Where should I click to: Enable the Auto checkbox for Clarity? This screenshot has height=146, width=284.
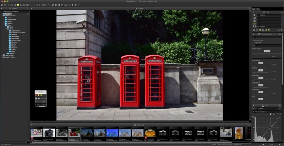(x=272, y=71)
